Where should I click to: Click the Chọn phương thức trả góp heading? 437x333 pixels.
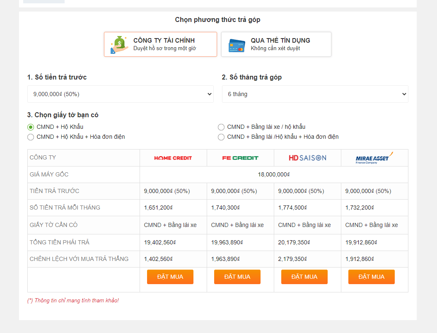tap(217, 20)
